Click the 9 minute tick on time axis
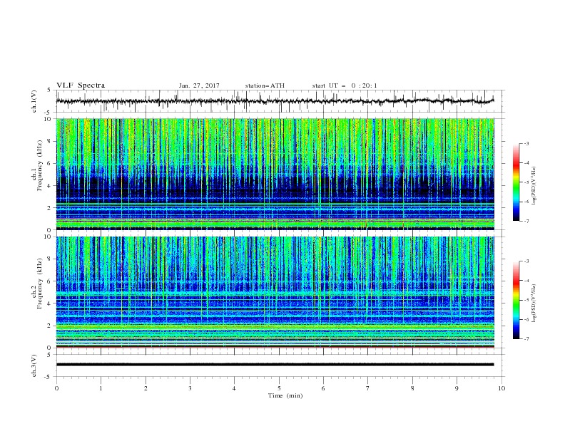 tap(457, 388)
